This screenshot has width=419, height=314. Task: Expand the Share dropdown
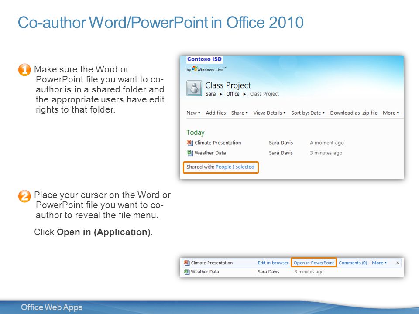[240, 113]
